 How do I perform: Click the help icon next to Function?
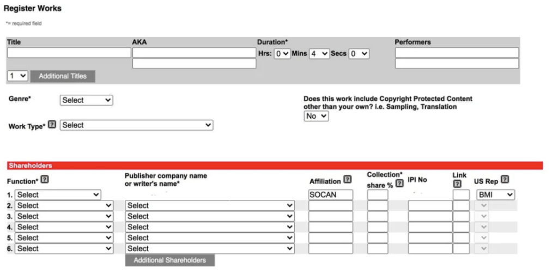pyautogui.click(x=45, y=180)
